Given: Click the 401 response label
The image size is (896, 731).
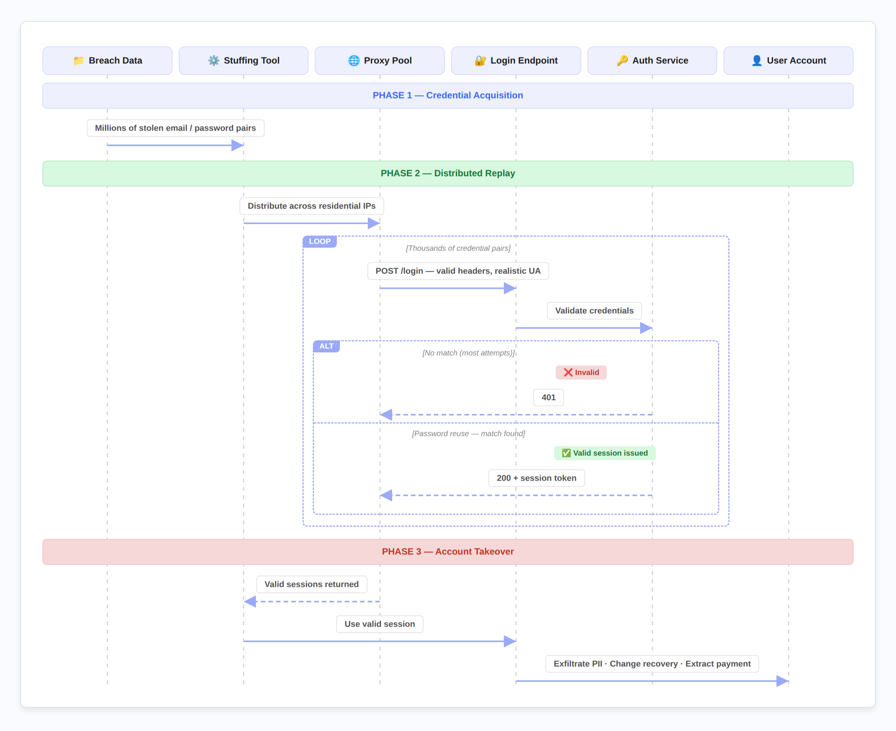Looking at the screenshot, I should [x=548, y=397].
